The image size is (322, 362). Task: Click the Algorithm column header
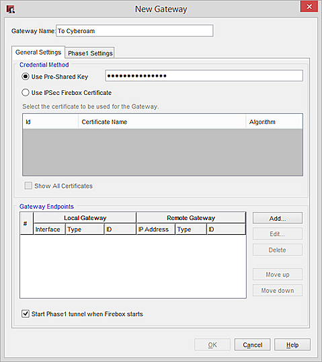274,122
